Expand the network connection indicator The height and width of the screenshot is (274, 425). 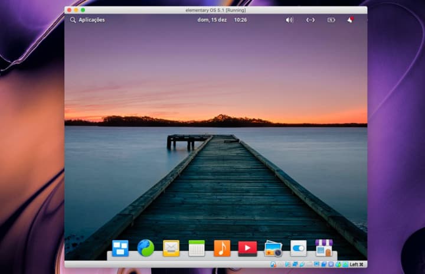point(310,19)
